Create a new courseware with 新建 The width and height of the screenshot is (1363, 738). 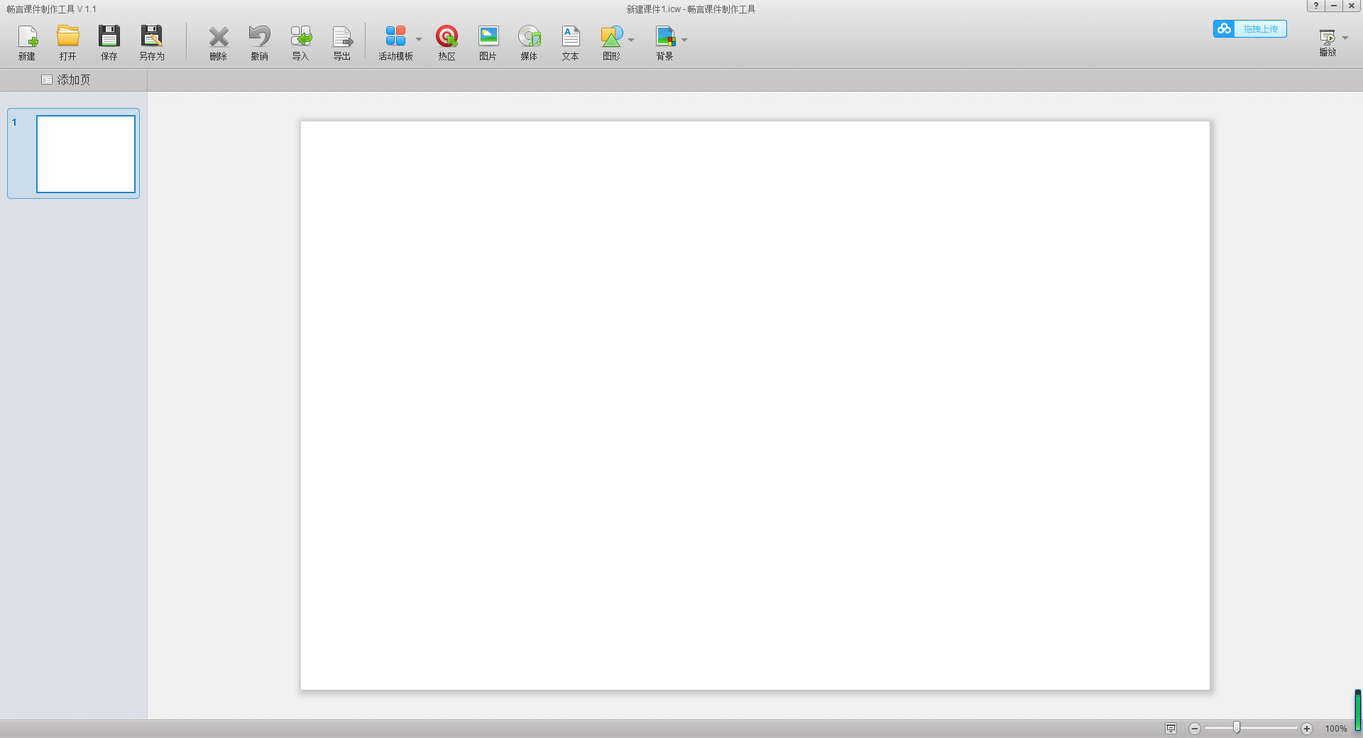[x=27, y=43]
